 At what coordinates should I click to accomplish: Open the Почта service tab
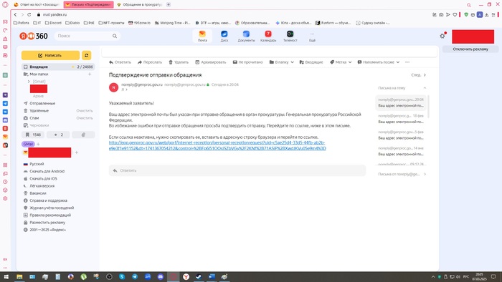pyautogui.click(x=202, y=36)
